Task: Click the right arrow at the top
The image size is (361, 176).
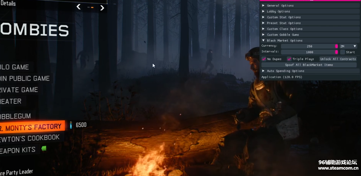Action: point(102,7)
